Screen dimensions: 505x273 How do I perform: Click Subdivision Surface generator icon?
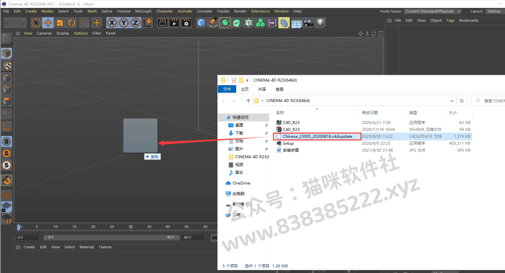[x=225, y=23]
